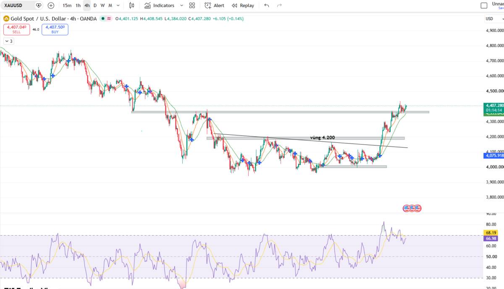The width and height of the screenshot is (504, 289).
Task: Expand the collapsed indicators legend labeled 3
Action: coord(8,41)
